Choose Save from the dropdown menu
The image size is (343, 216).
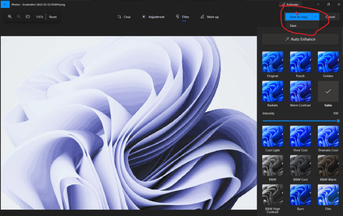click(302, 26)
